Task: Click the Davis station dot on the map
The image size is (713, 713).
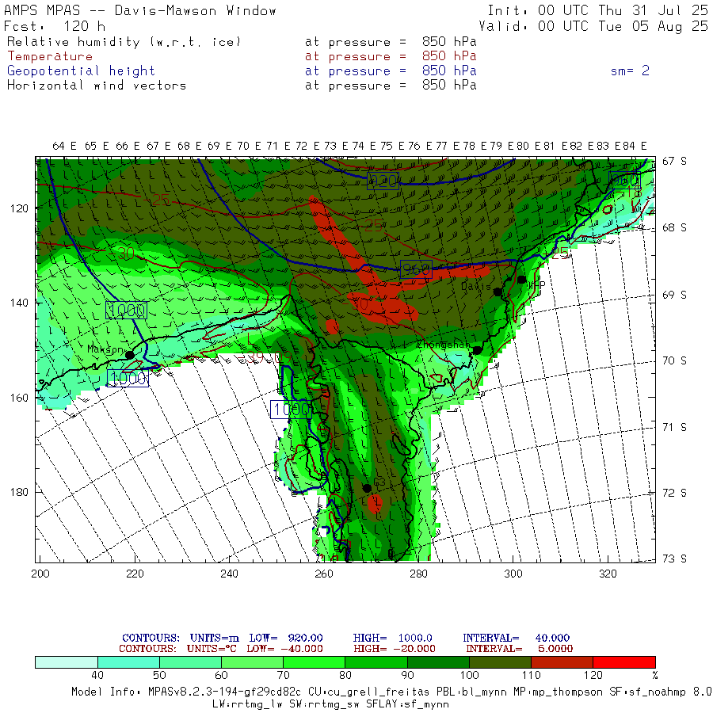Action: click(x=498, y=292)
